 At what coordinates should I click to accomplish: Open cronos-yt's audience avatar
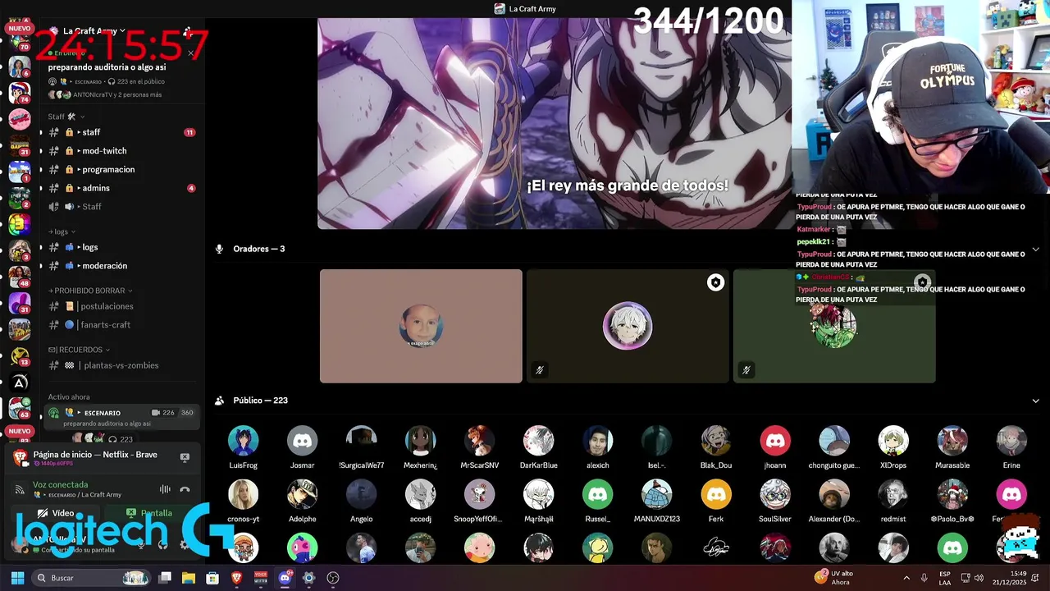click(x=243, y=495)
